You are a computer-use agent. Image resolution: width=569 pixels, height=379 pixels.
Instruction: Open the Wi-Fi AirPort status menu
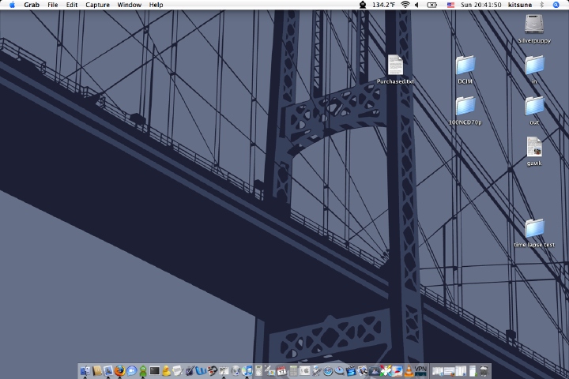tap(405, 5)
